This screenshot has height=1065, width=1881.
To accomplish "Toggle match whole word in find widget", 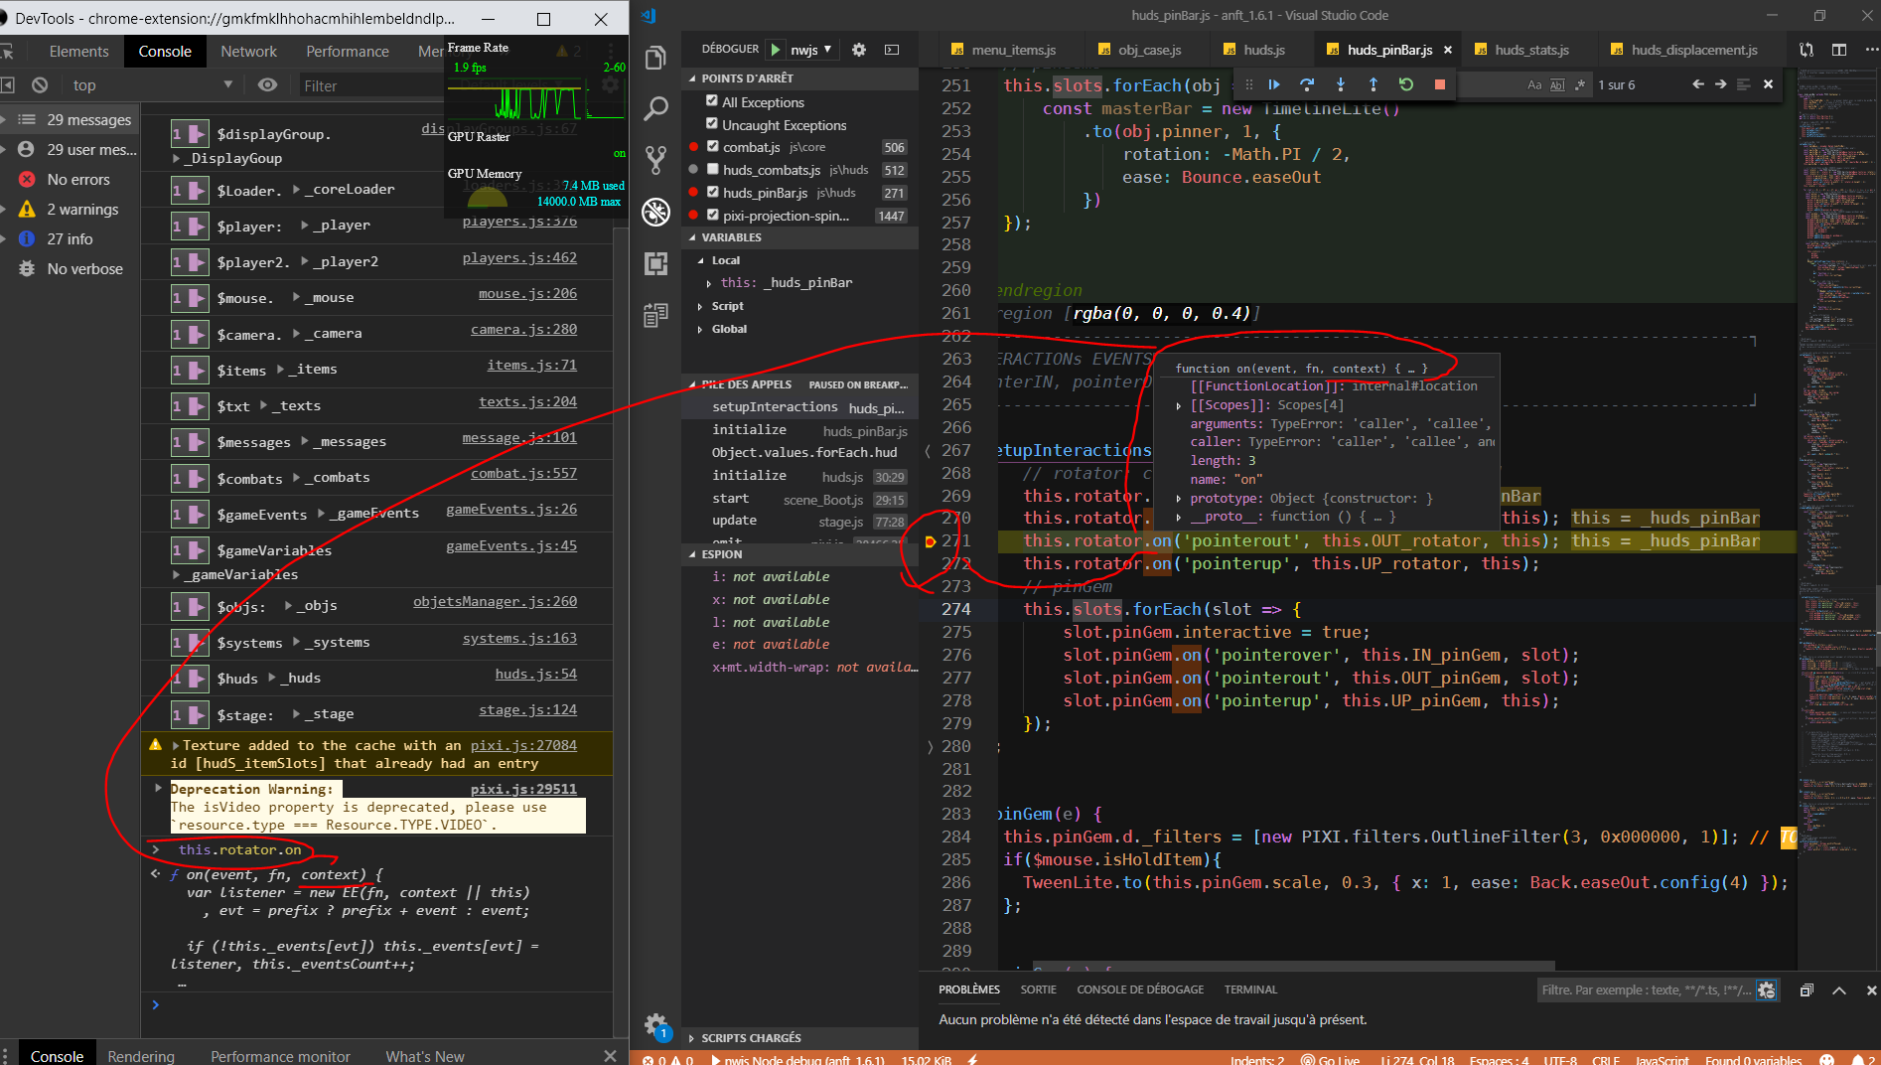I will click(x=1557, y=85).
